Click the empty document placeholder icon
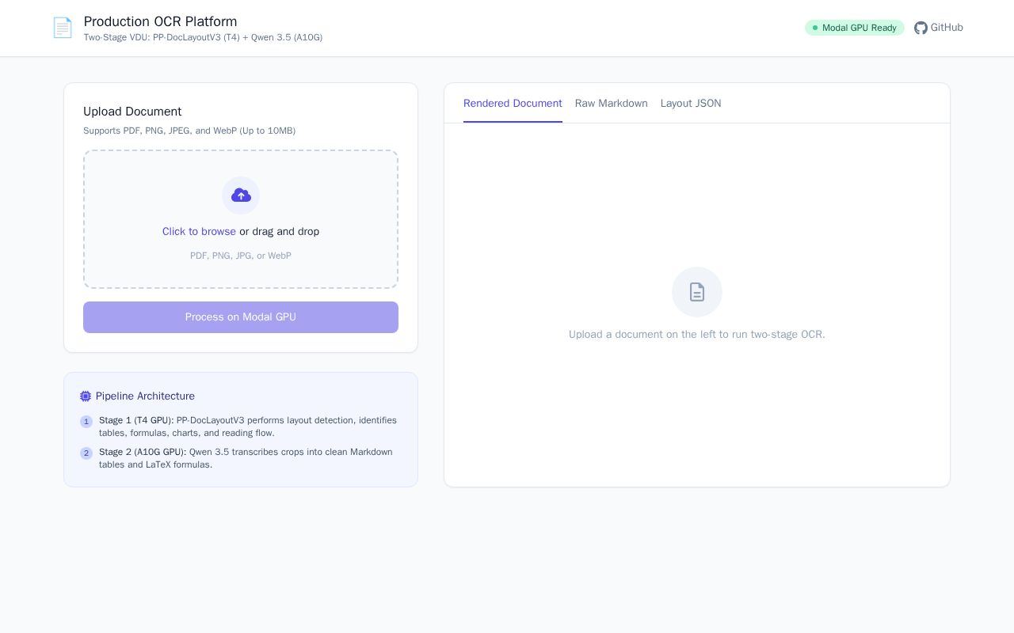 click(x=697, y=292)
